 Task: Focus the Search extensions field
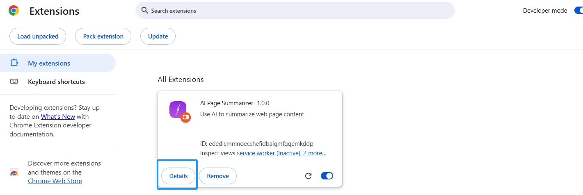point(295,11)
